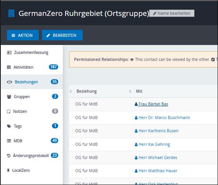Sort by the Mit column arrows

pos(130,91)
